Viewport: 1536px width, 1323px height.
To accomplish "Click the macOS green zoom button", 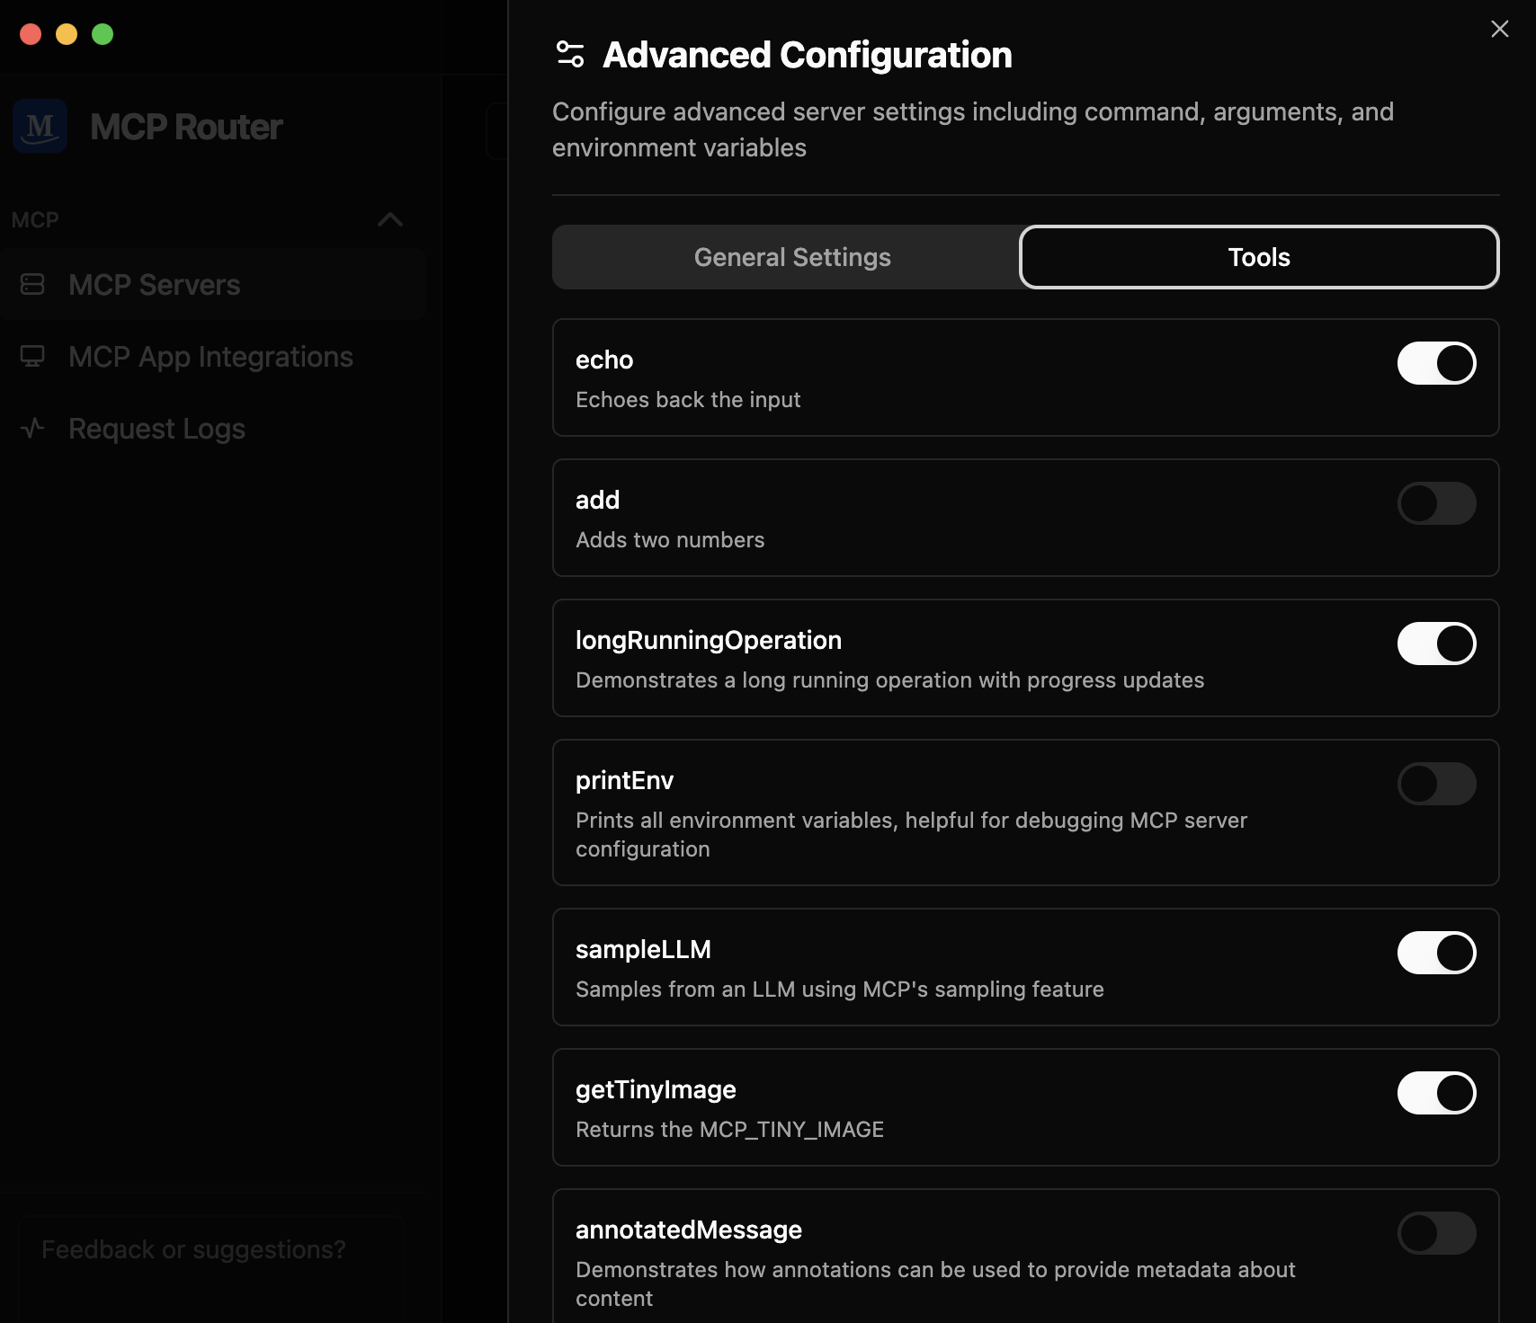I will tap(103, 34).
